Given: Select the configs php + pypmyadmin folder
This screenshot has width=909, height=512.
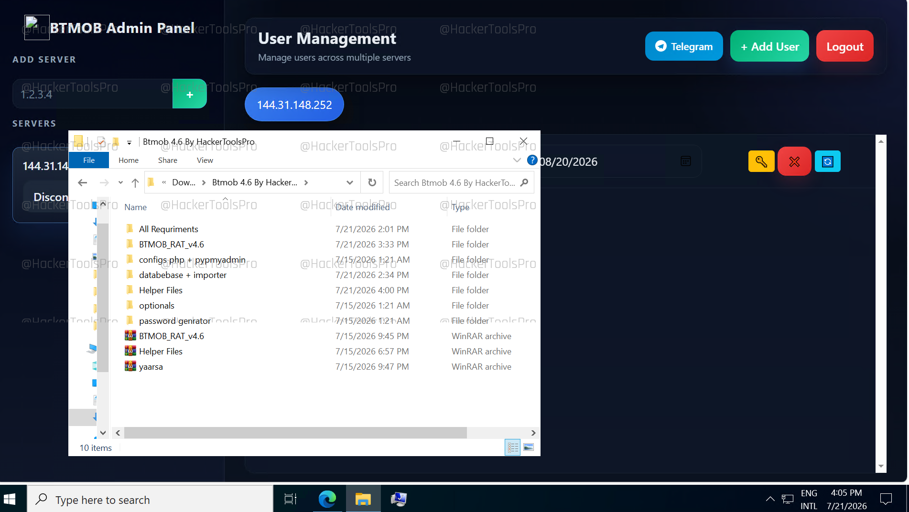Looking at the screenshot, I should point(192,260).
